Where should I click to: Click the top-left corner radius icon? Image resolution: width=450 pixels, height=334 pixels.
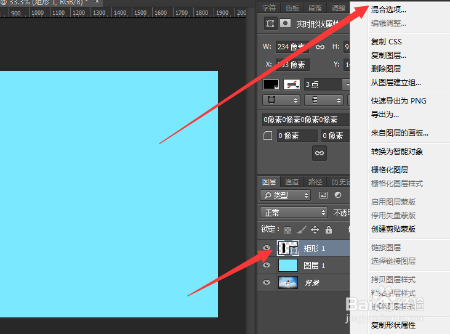(268, 136)
